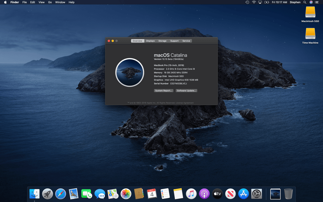Click the minimized window thumbnail in Dock
The width and height of the screenshot is (323, 202).
click(x=275, y=194)
